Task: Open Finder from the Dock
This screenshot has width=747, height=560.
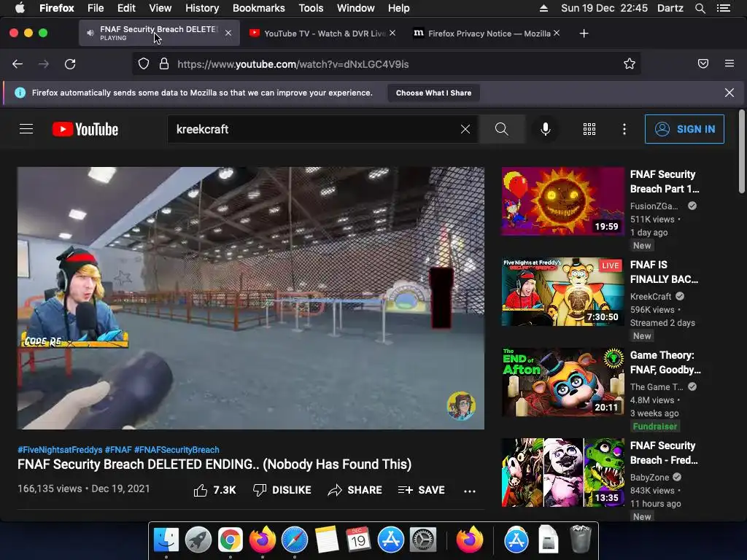Action: click(x=166, y=540)
